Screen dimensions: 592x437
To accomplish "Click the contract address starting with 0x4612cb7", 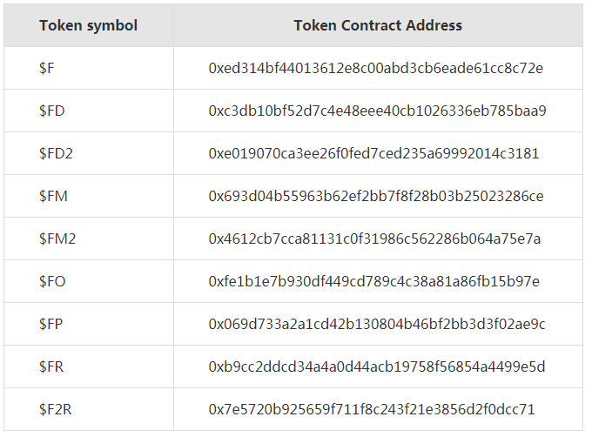I will [x=374, y=239].
